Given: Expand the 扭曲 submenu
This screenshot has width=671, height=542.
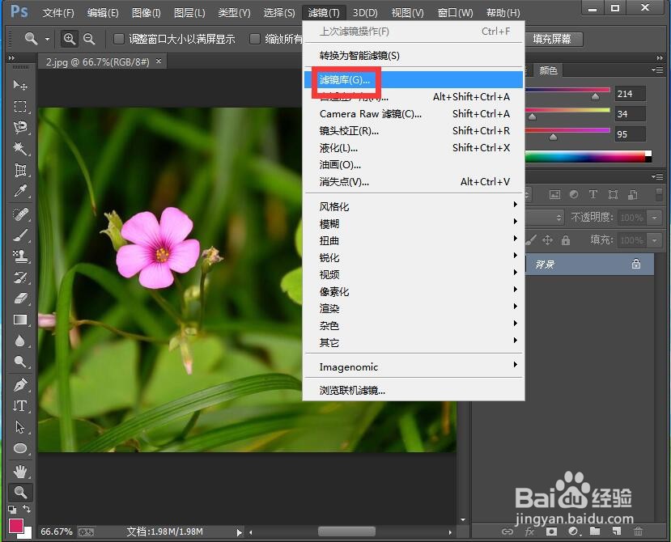Looking at the screenshot, I should (414, 240).
